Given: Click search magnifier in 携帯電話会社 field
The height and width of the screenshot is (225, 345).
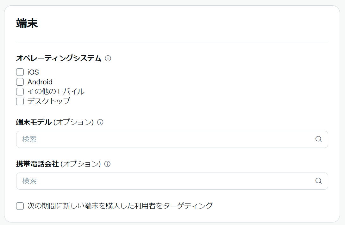Looking at the screenshot, I should pos(318,181).
